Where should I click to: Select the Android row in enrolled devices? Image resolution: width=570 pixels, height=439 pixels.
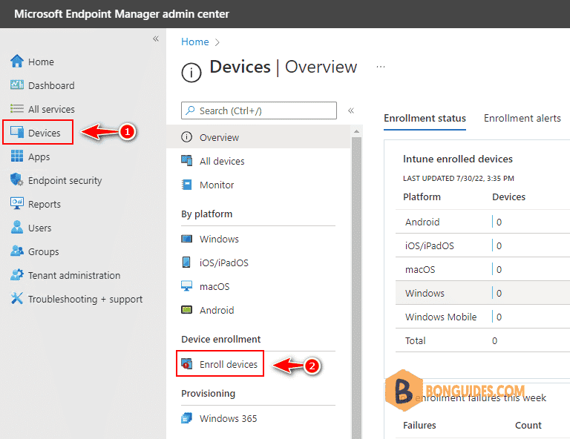(x=482, y=222)
